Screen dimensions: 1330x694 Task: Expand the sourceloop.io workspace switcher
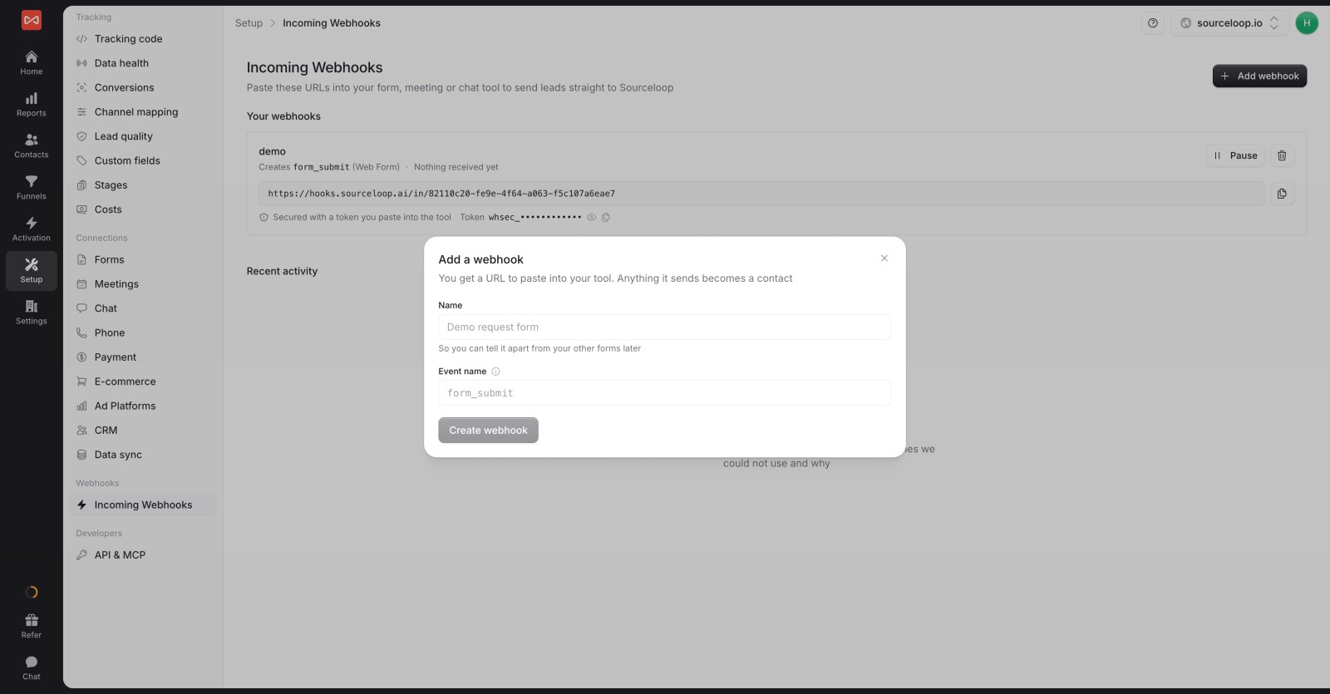(1229, 23)
